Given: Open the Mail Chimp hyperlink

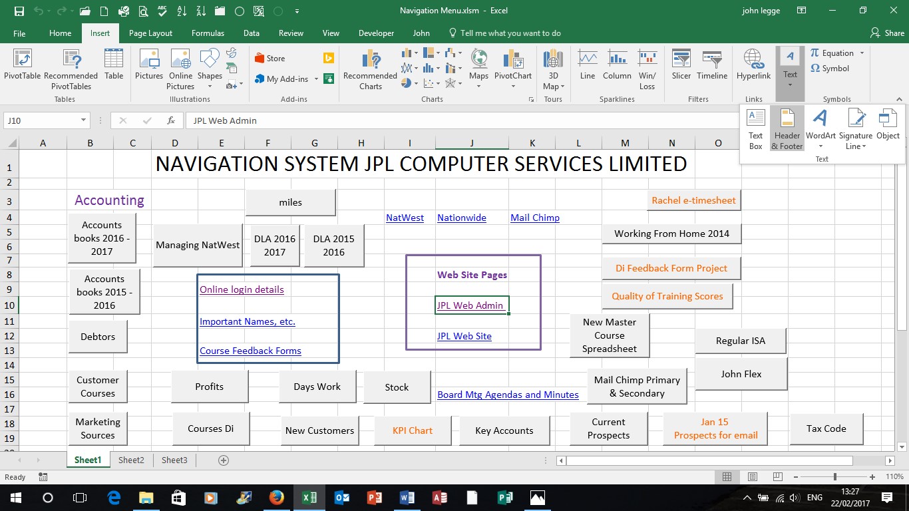Looking at the screenshot, I should coord(535,218).
